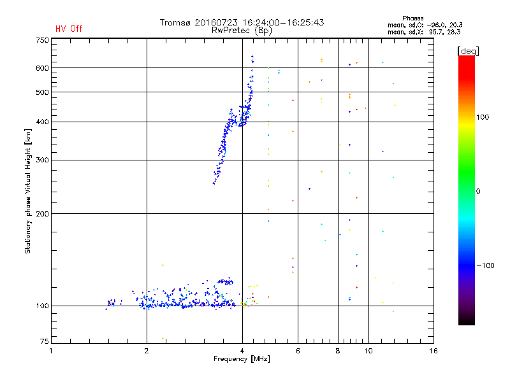Select the title "Tromsø 20160723 16:24:00–16:25:43"

click(242, 22)
